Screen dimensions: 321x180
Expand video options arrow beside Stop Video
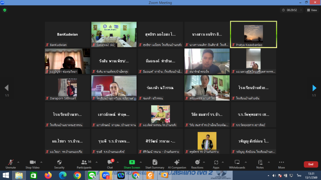pyautogui.click(x=41, y=162)
